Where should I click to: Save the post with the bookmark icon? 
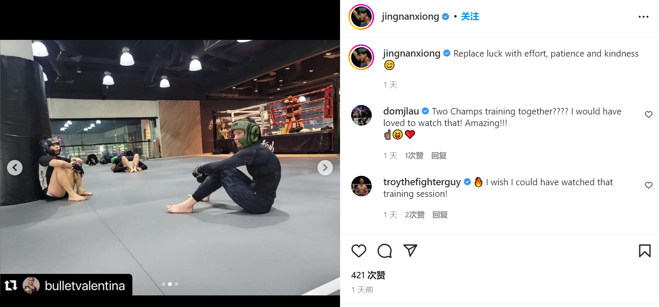click(644, 251)
